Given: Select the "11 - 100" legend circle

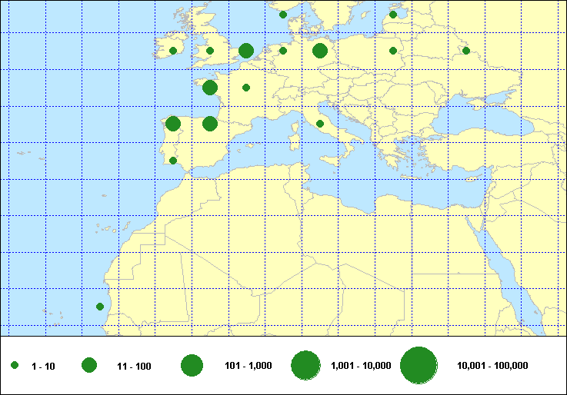Looking at the screenshot, I should (x=89, y=366).
